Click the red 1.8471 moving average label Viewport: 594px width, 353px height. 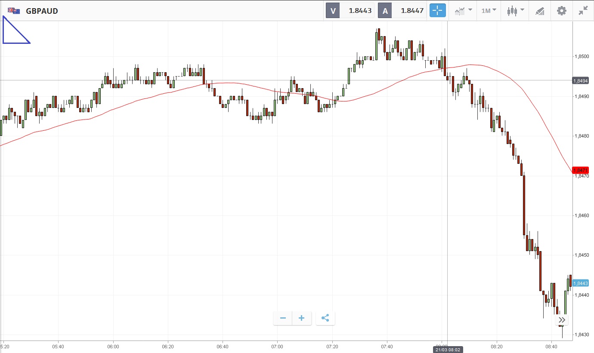(x=580, y=171)
